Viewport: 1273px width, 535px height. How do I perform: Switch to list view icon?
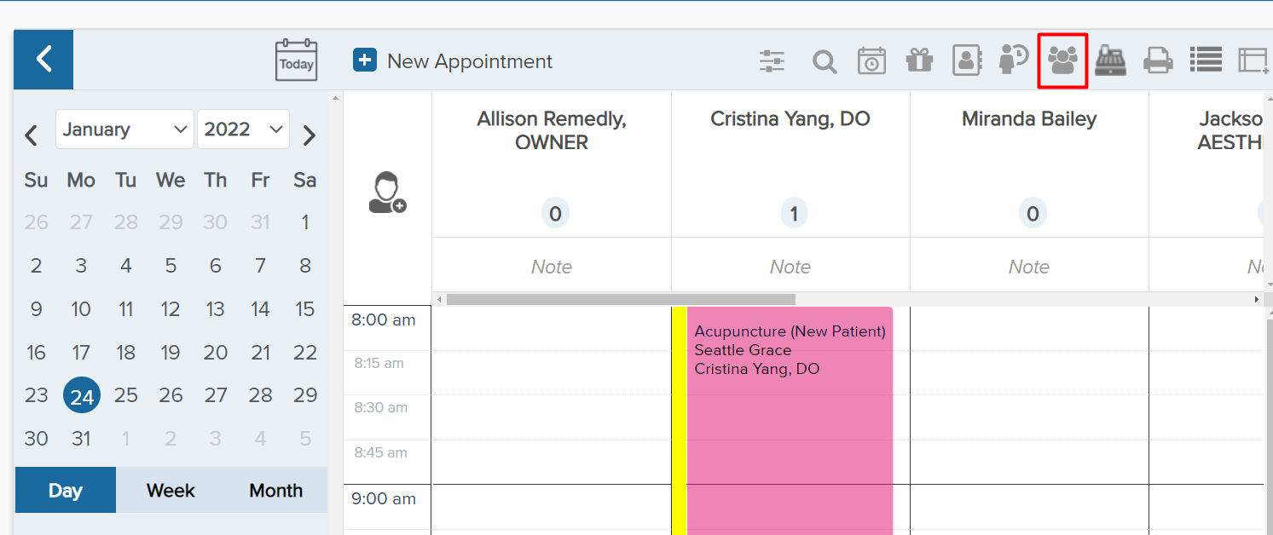[1206, 60]
